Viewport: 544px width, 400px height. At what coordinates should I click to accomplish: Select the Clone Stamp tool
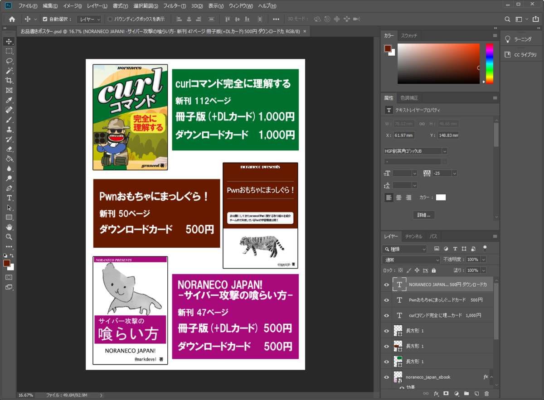point(9,130)
